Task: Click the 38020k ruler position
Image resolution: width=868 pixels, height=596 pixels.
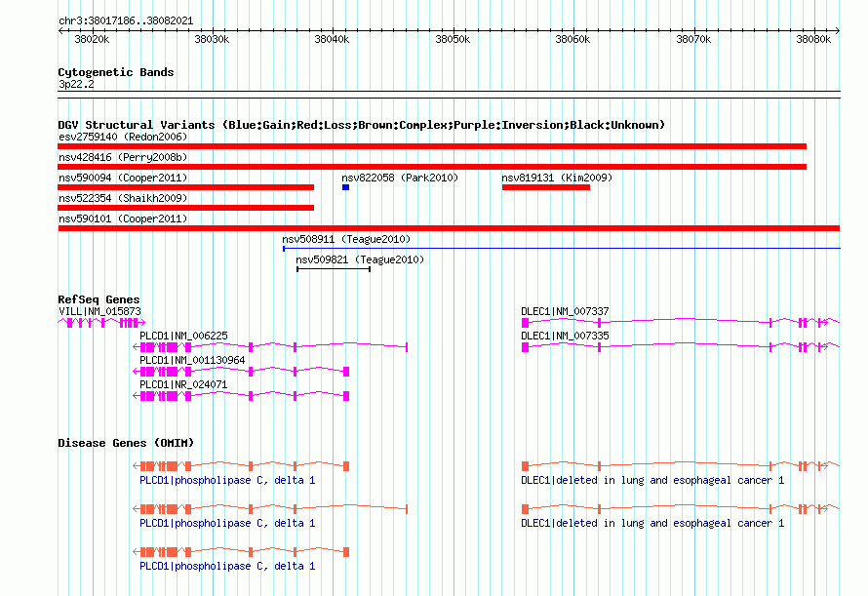Action: (92, 39)
